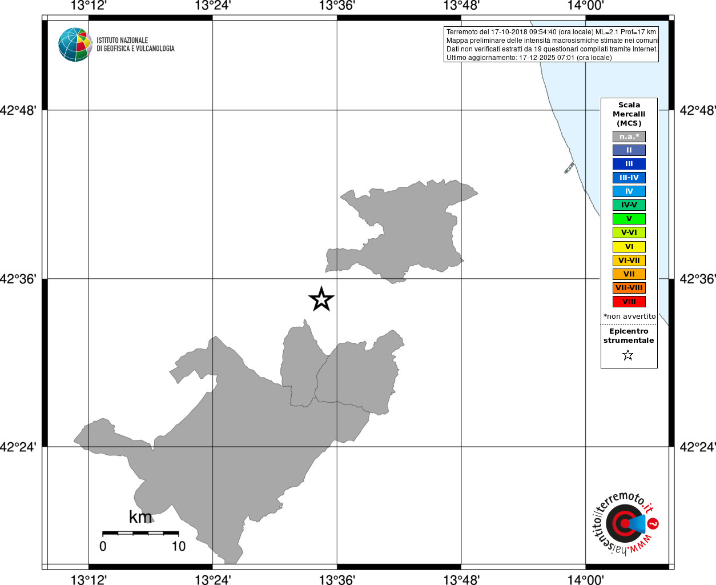The height and width of the screenshot is (585, 716).
Task: Click the 'Mappa preliminare delle intensità' line
Action: point(552,41)
